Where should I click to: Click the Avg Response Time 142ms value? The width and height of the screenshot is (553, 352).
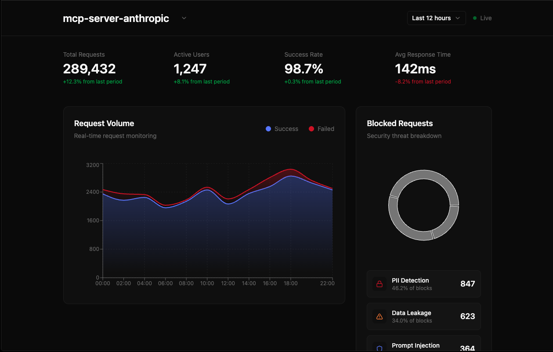tap(415, 69)
